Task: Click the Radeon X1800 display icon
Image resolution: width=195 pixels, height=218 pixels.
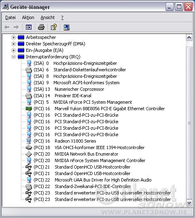Action: pos(29,141)
